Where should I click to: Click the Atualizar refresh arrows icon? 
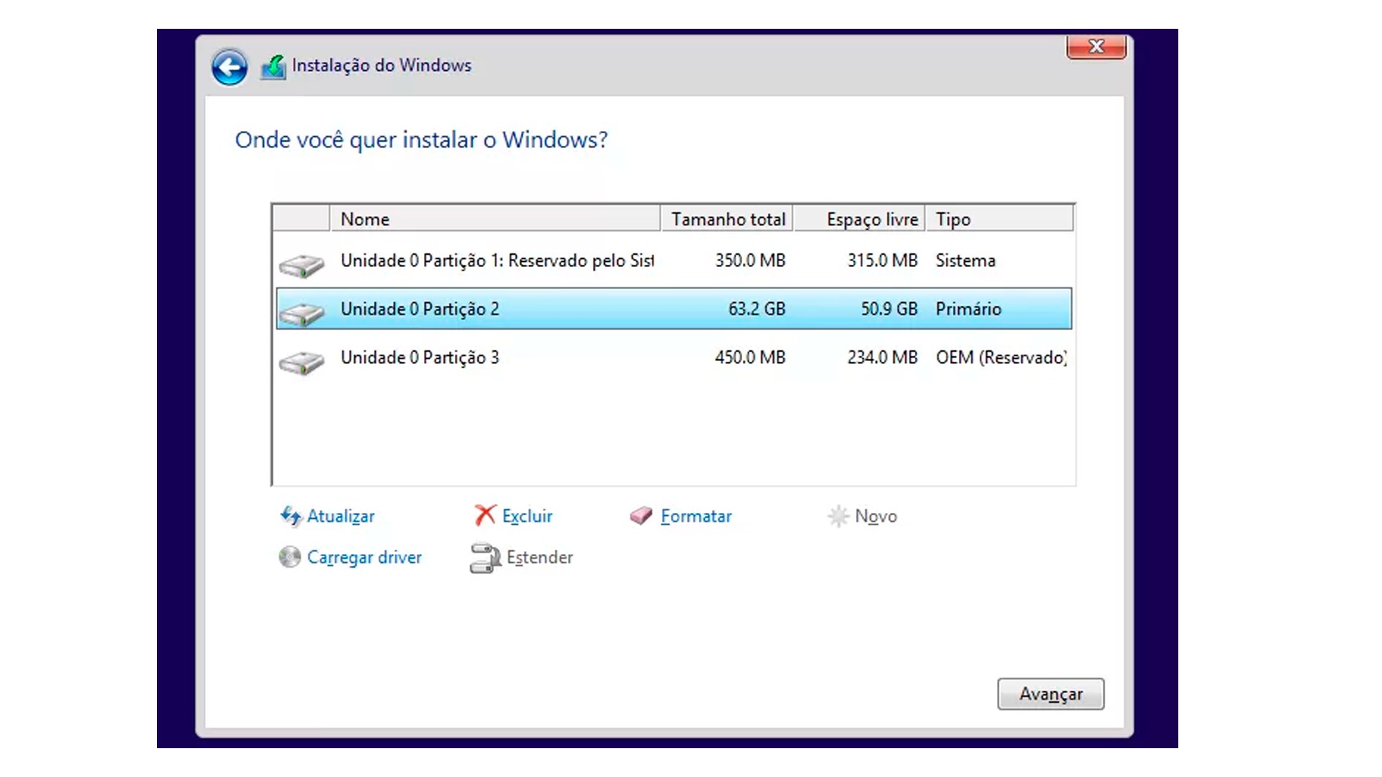point(291,516)
